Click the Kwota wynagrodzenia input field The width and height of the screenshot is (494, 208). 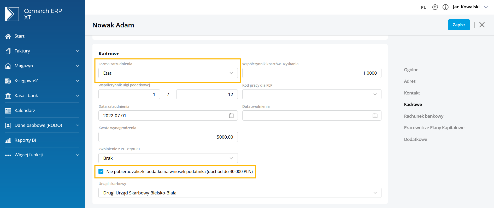(x=168, y=137)
